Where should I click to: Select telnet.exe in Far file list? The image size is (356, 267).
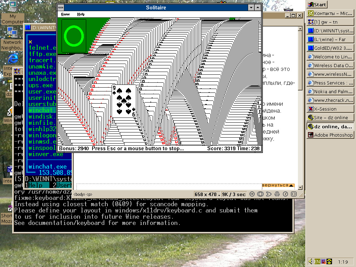click(42, 48)
